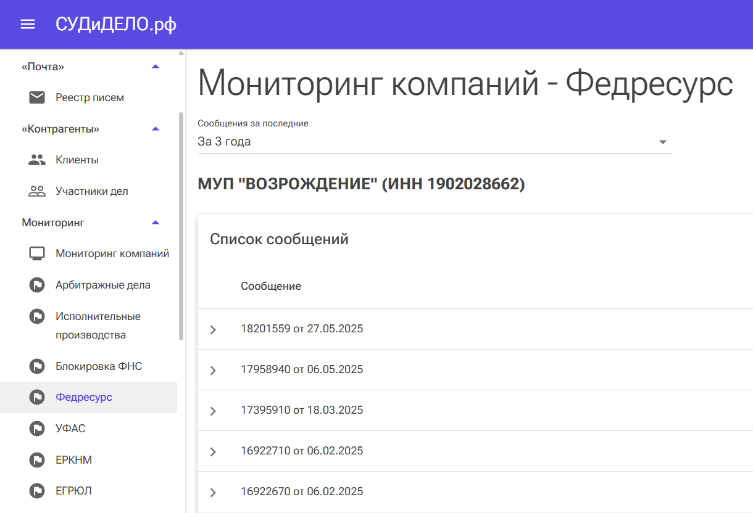Click the flag icon beside ЕГРЮЛ
This screenshot has height=513, width=753.
coord(37,491)
